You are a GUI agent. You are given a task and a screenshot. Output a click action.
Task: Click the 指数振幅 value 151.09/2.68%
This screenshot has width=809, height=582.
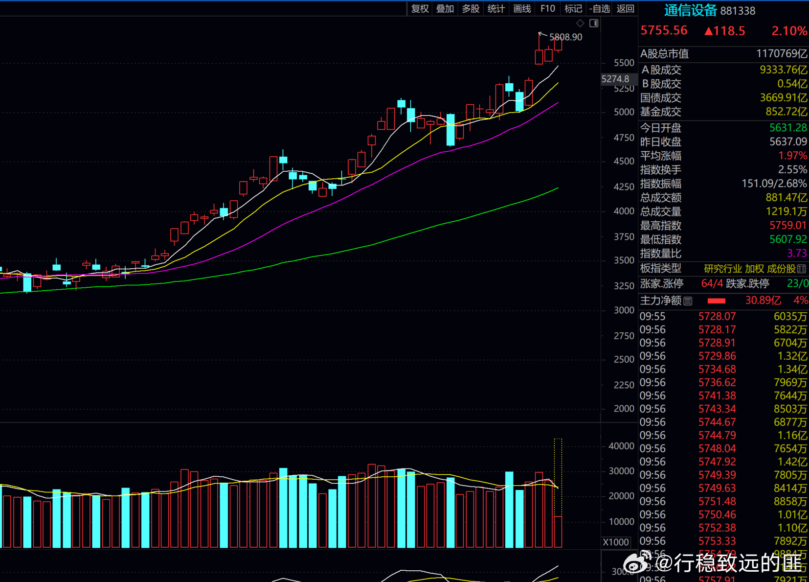click(x=774, y=184)
